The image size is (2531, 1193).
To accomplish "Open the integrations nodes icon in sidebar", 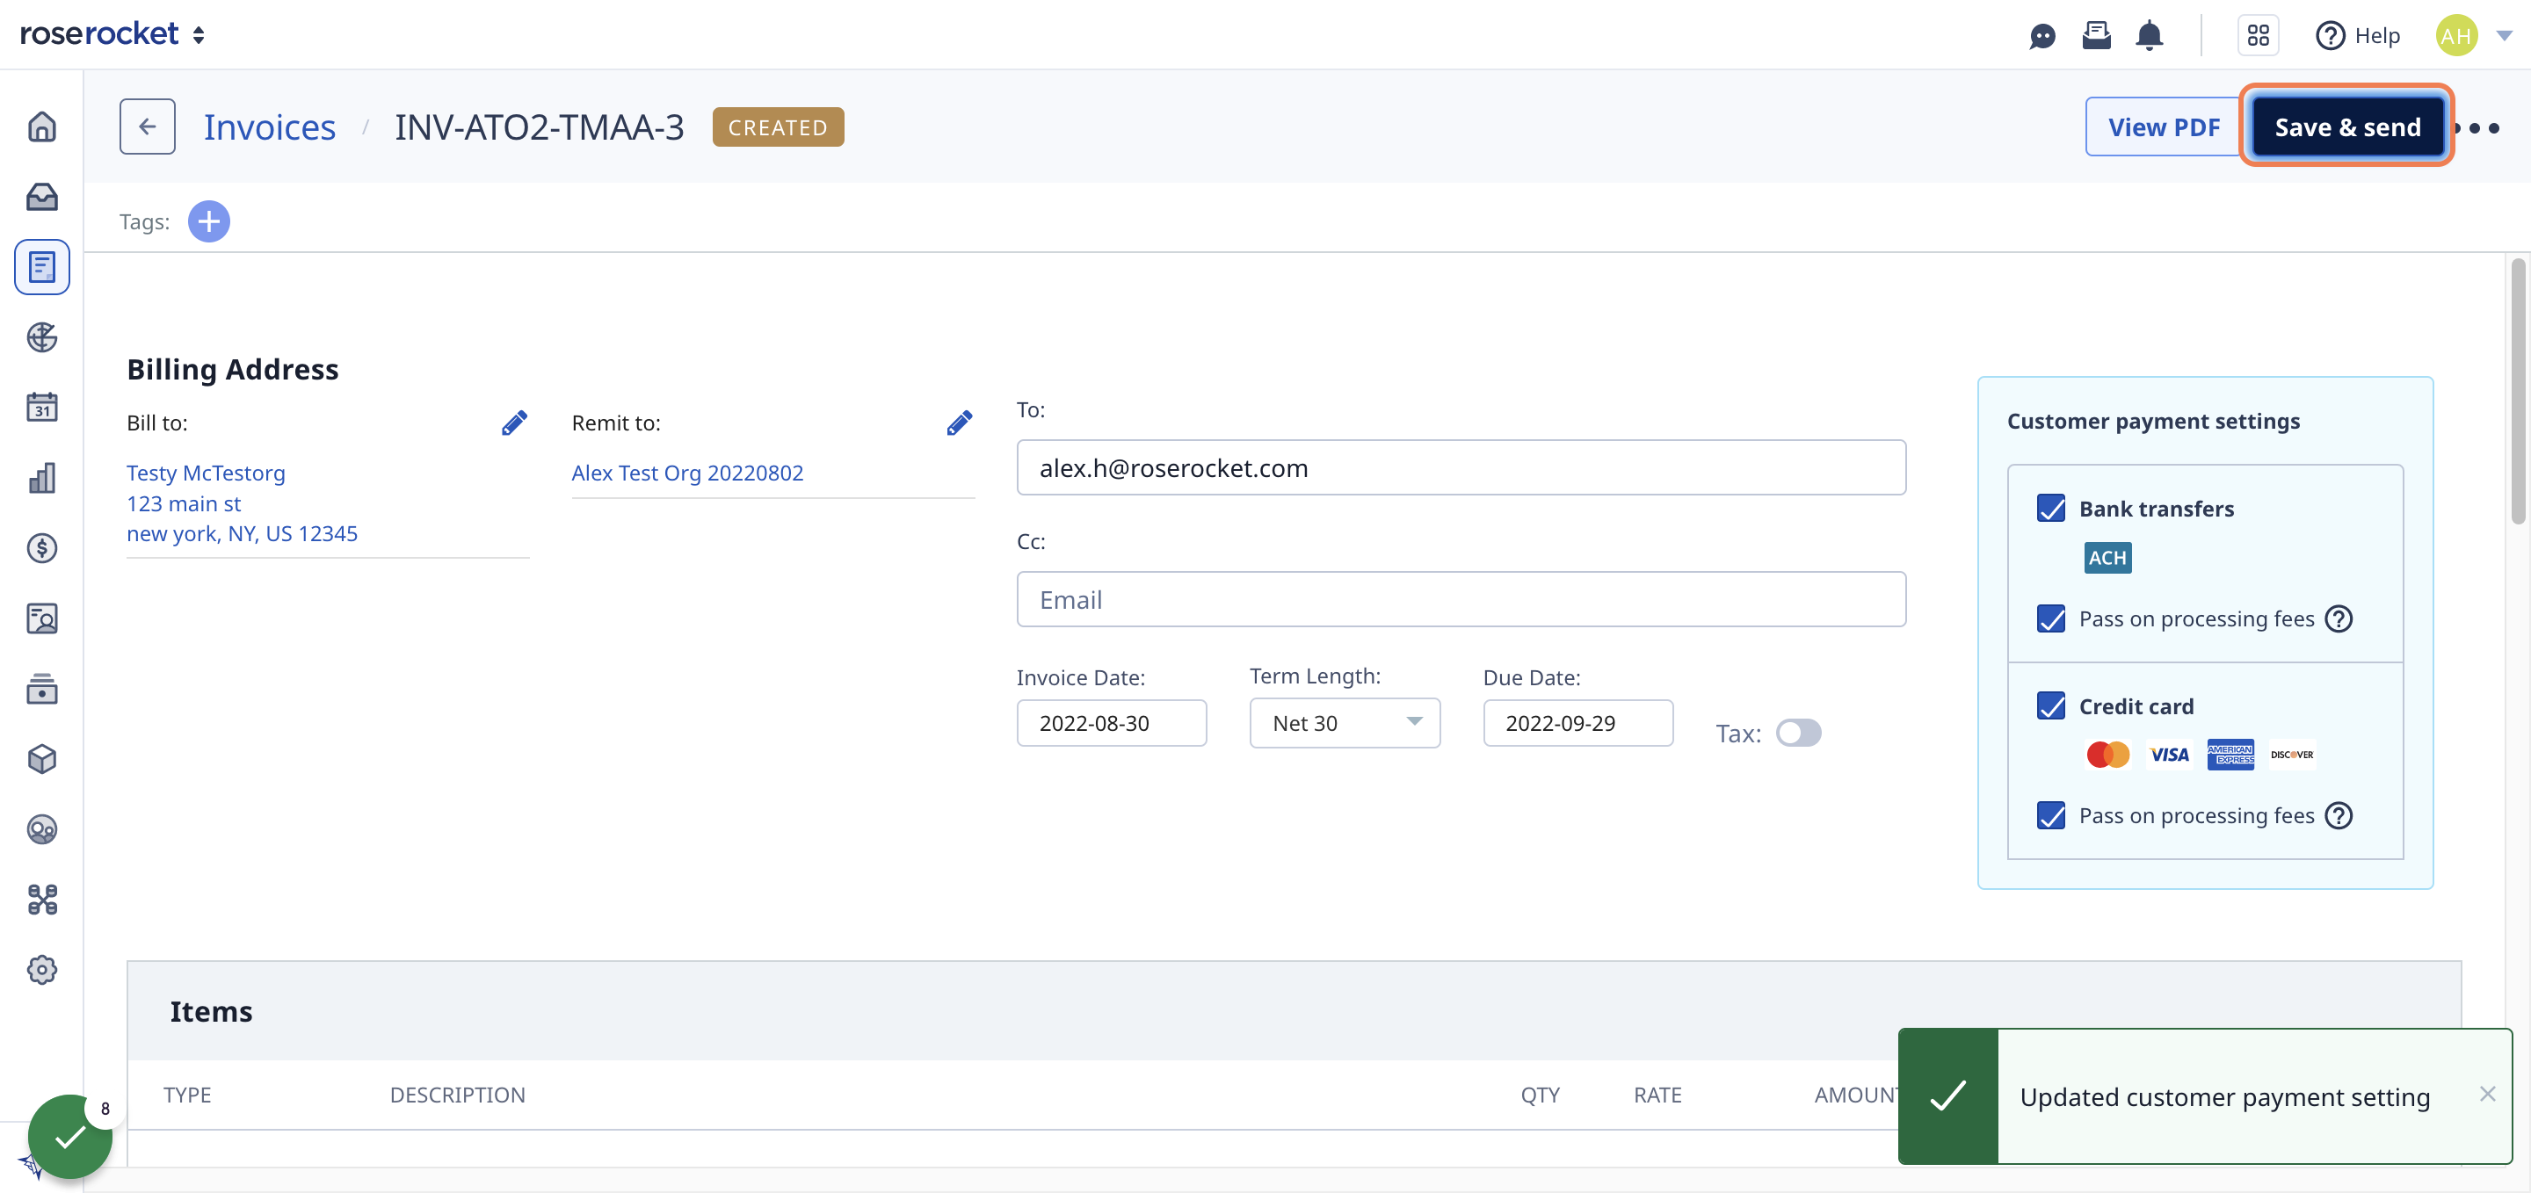I will click(42, 900).
